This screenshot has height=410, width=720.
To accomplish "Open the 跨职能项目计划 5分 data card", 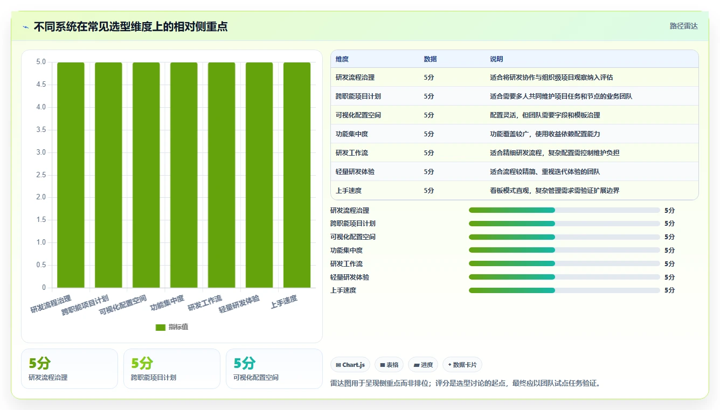I will coord(172,369).
